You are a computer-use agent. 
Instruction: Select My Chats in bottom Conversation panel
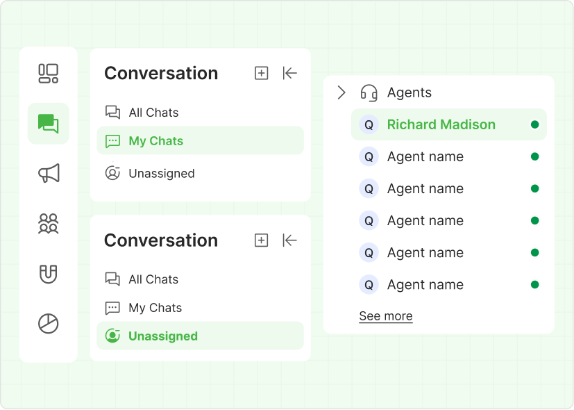pos(155,308)
